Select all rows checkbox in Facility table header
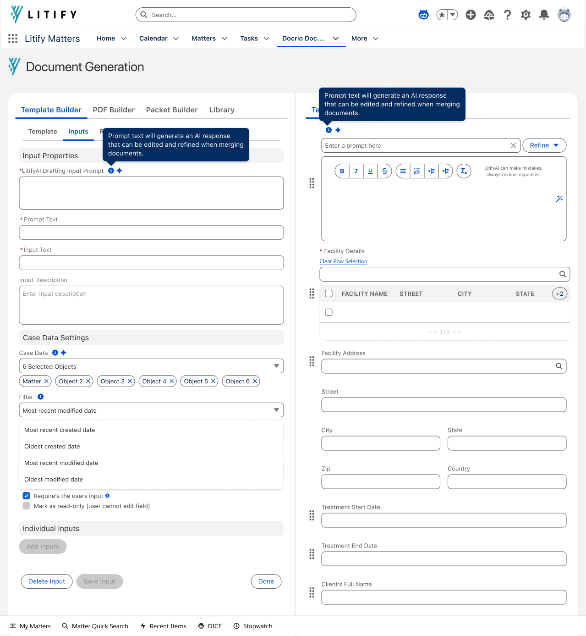Viewport: 586px width, 636px height. tap(329, 293)
